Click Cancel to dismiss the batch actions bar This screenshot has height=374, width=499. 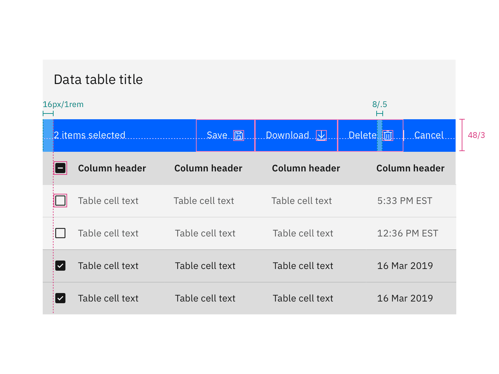[429, 135]
